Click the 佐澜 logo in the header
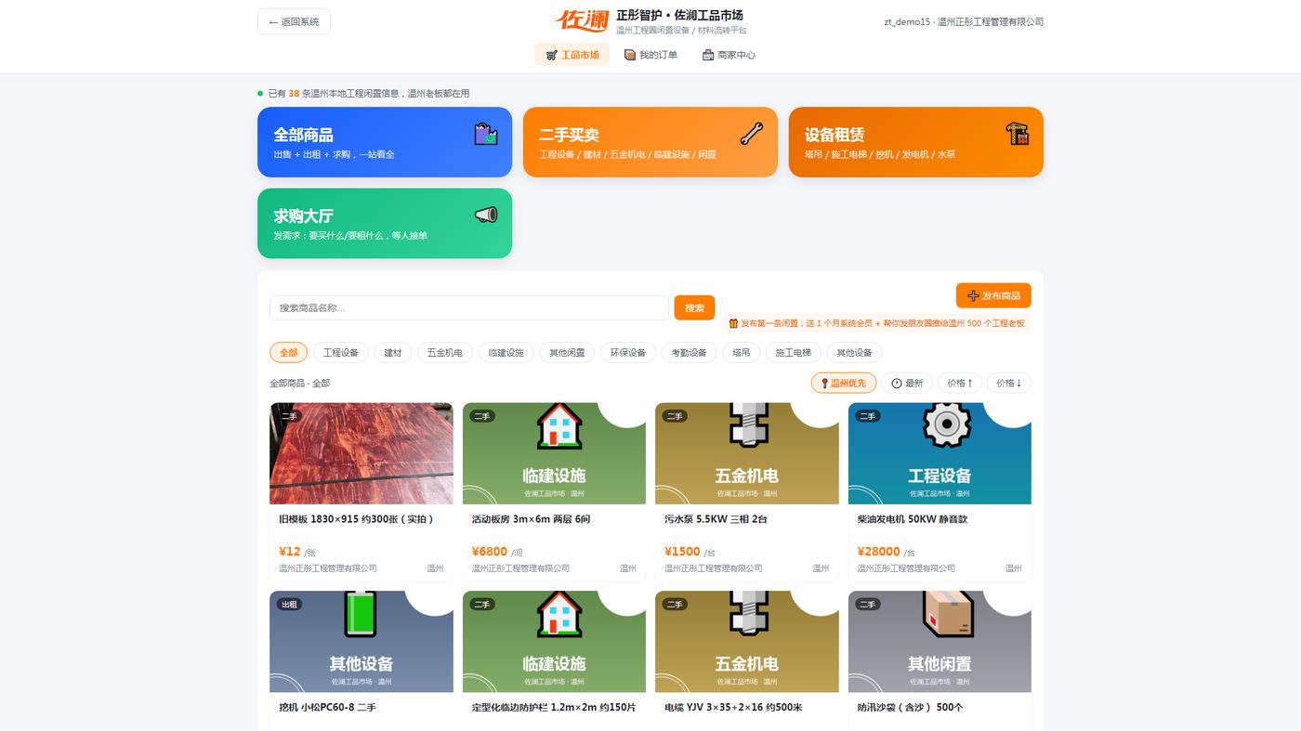Viewport: 1301px width, 731px height. 583,20
